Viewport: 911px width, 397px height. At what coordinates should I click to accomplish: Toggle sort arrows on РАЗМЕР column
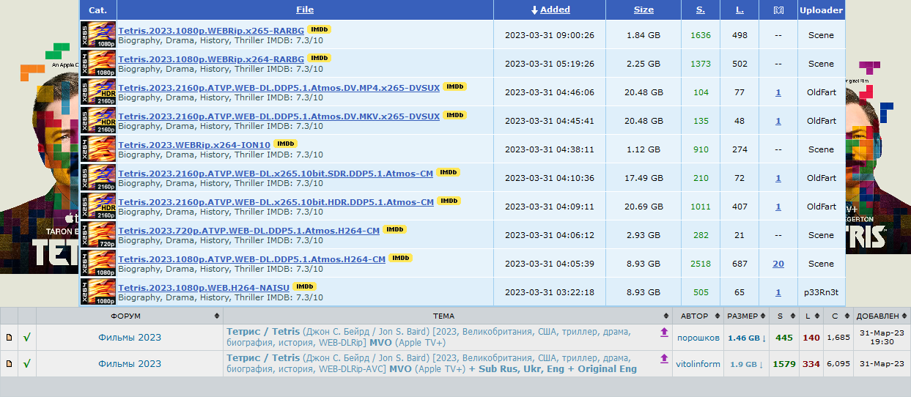point(762,316)
